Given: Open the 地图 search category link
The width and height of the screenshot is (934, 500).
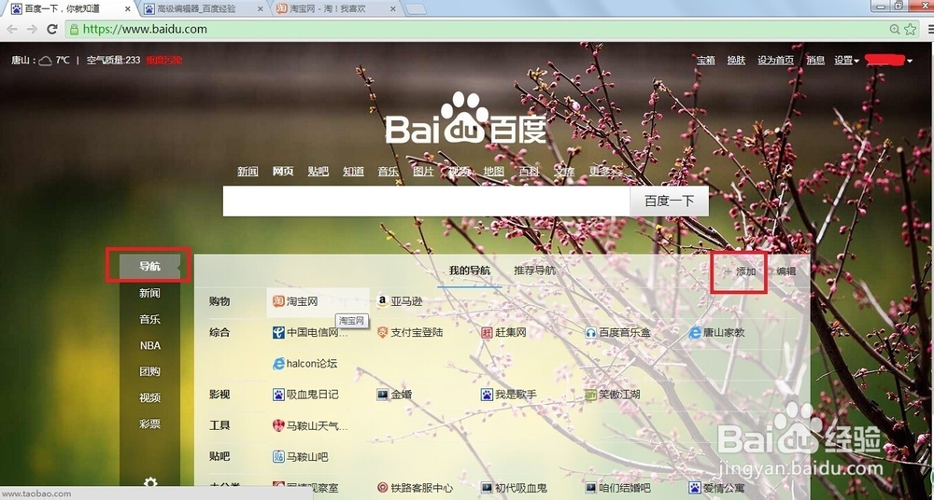Looking at the screenshot, I should pos(494,172).
